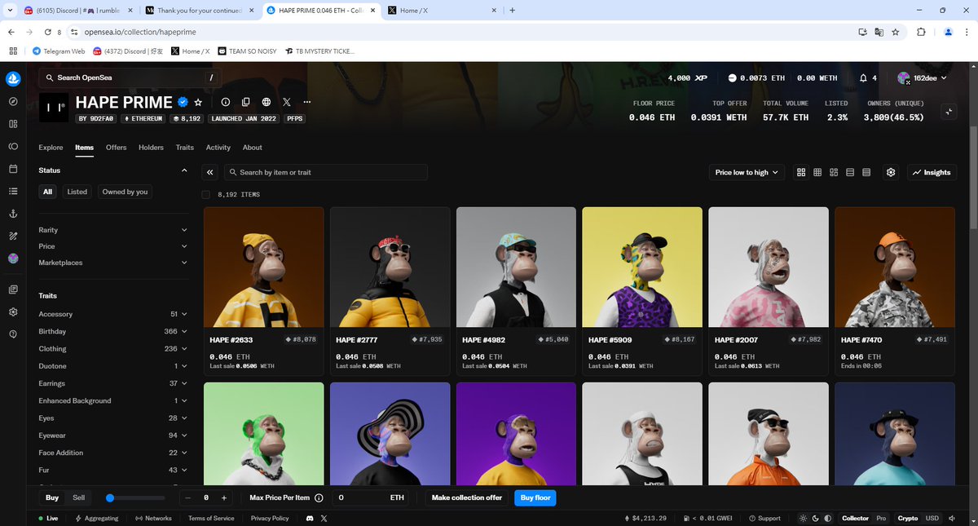Click the X icon in the footer
The width and height of the screenshot is (978, 526).
[x=324, y=518]
